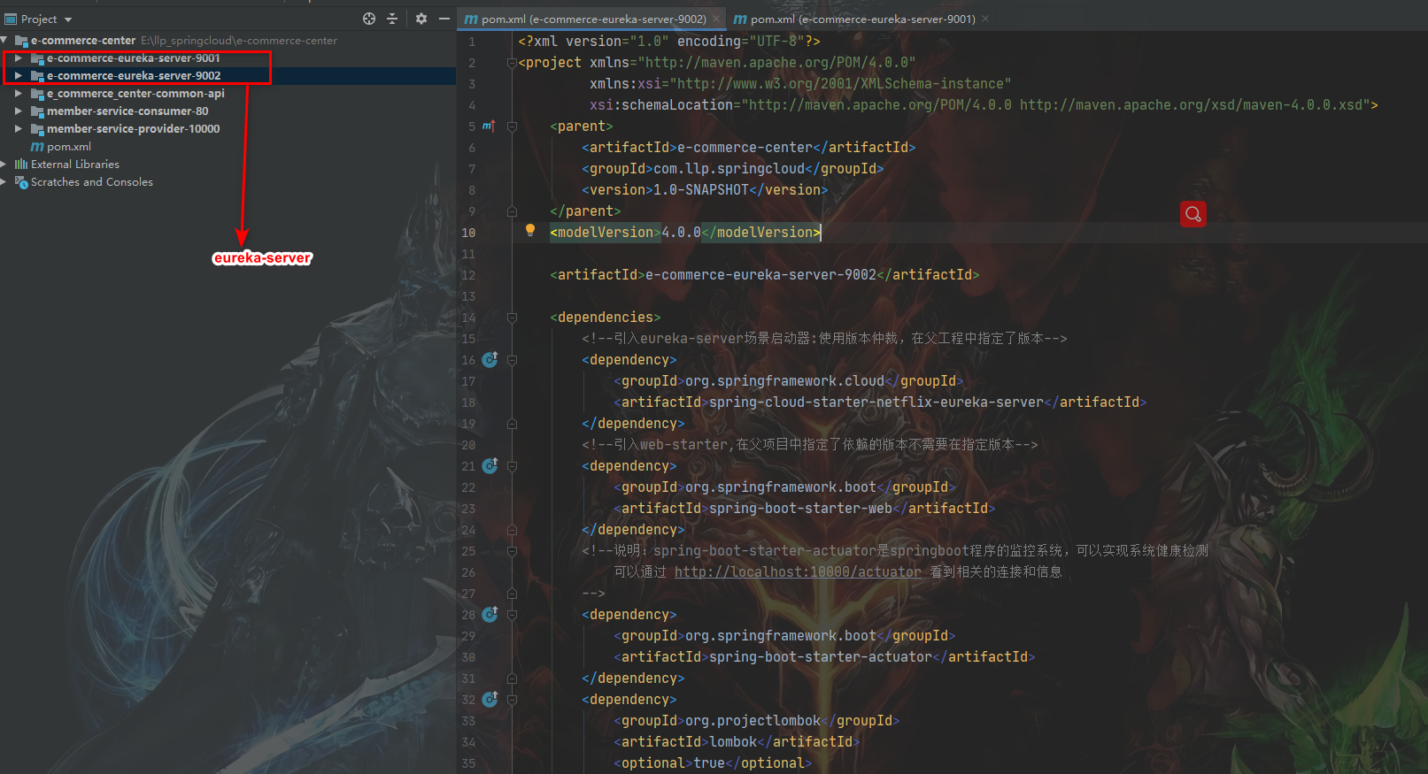Click the parent artifactId e-commerce-center on line 6
The height and width of the screenshot is (774, 1428).
tap(745, 148)
